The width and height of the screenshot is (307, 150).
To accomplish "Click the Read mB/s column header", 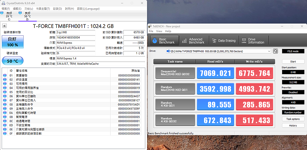I will click(x=215, y=62).
